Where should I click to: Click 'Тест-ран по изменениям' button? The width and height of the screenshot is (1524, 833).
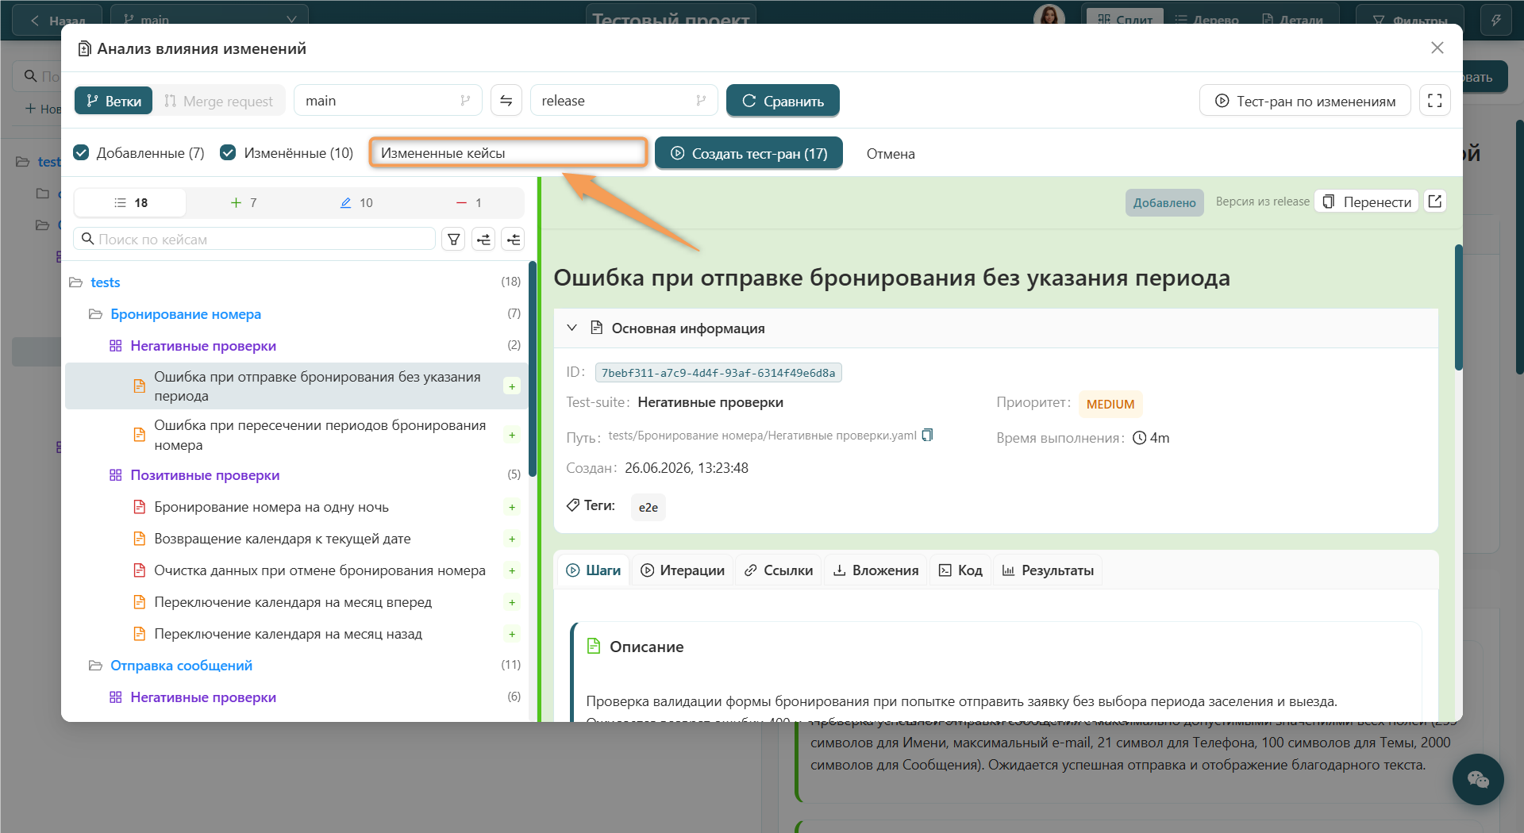point(1305,101)
